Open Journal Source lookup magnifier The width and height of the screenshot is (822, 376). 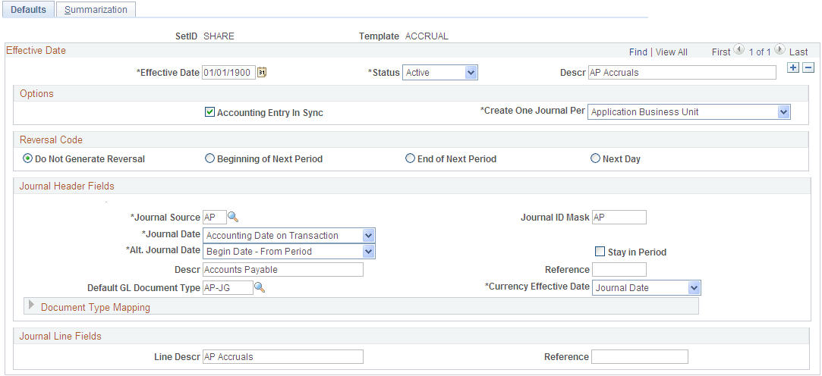(x=233, y=216)
